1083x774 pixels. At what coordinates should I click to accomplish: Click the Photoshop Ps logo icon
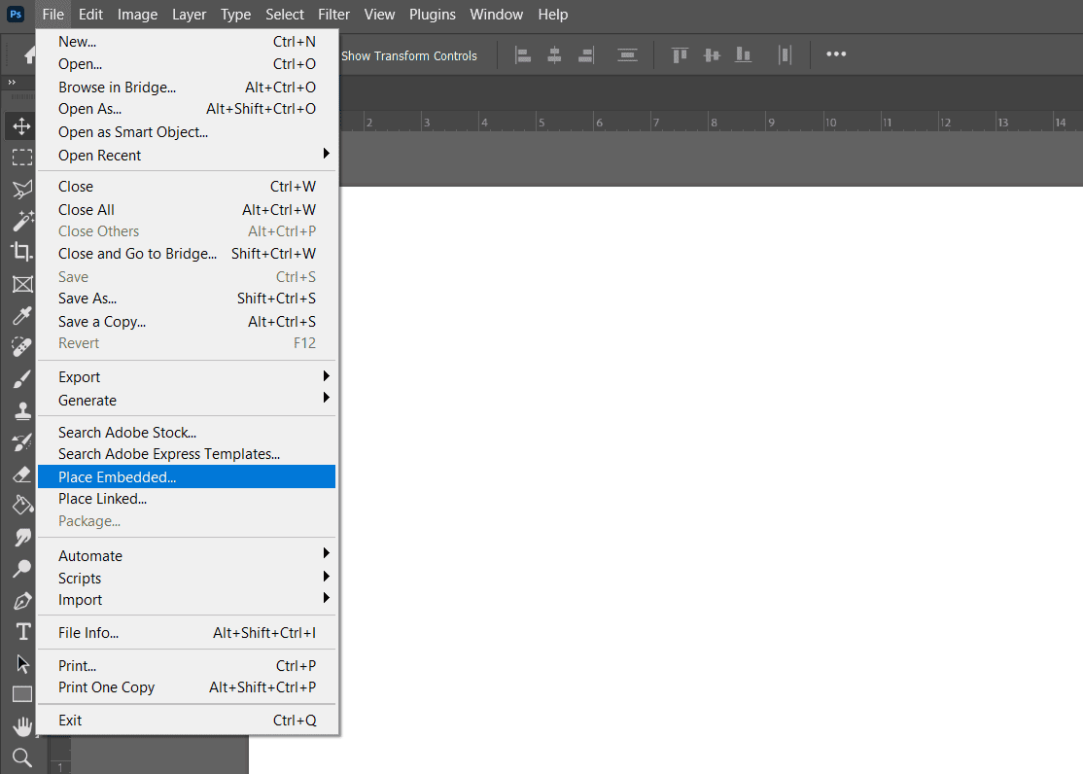click(16, 14)
